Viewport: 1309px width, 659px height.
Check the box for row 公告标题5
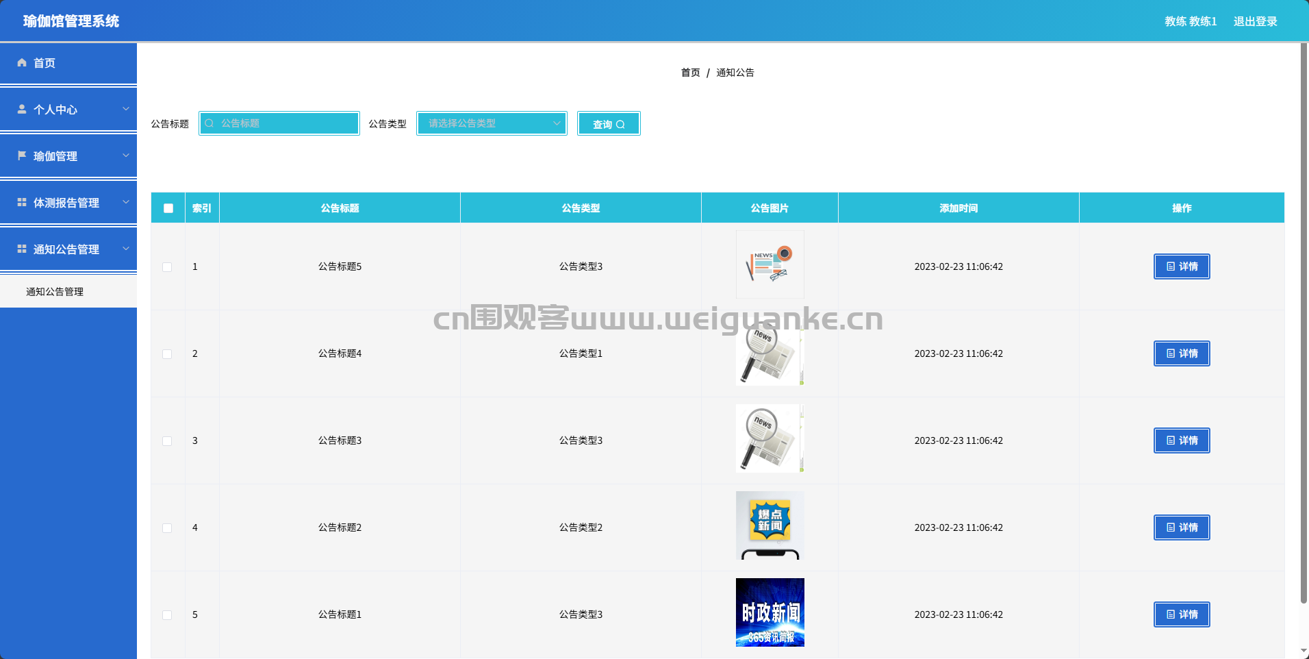coord(167,267)
